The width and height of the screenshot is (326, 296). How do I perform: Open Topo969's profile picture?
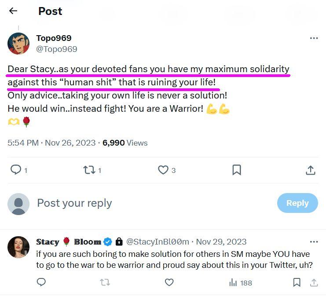18,43
